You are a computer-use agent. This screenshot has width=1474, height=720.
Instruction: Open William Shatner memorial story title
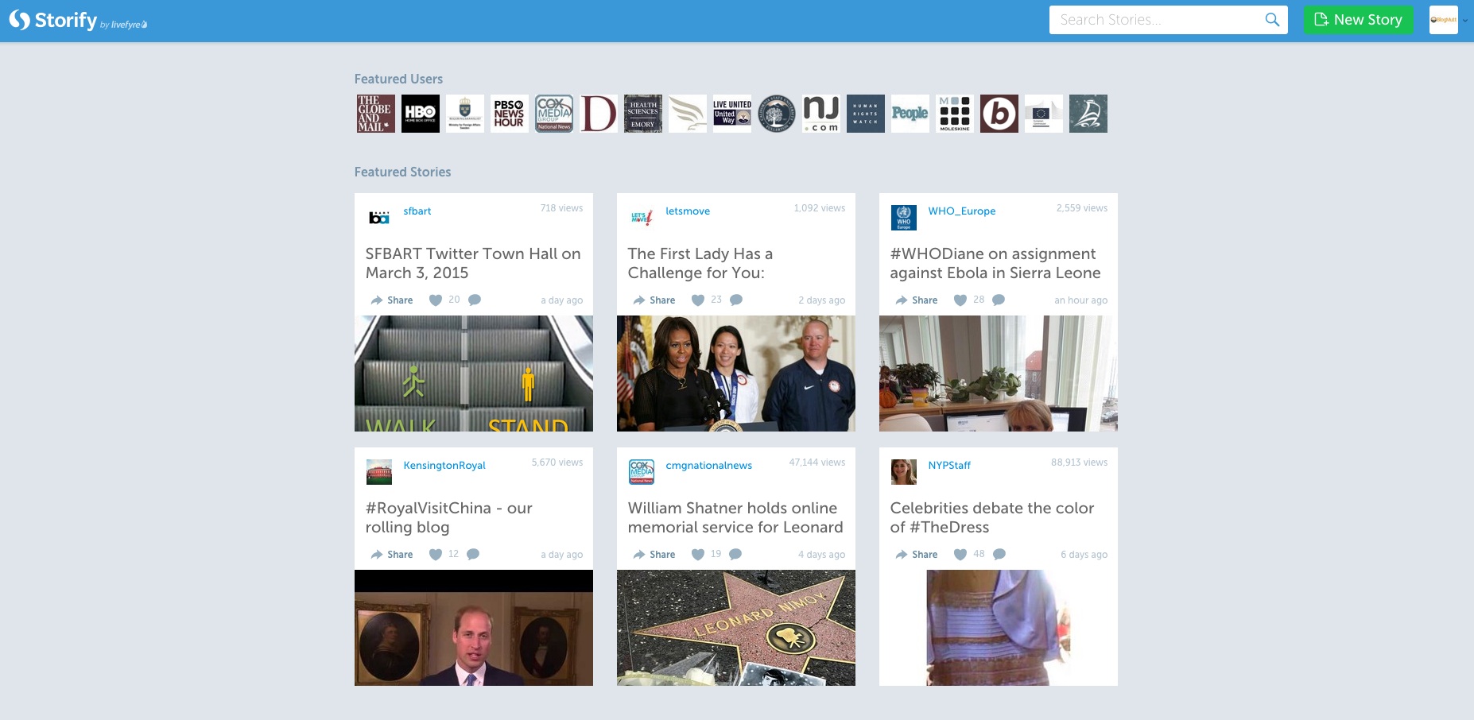point(735,517)
